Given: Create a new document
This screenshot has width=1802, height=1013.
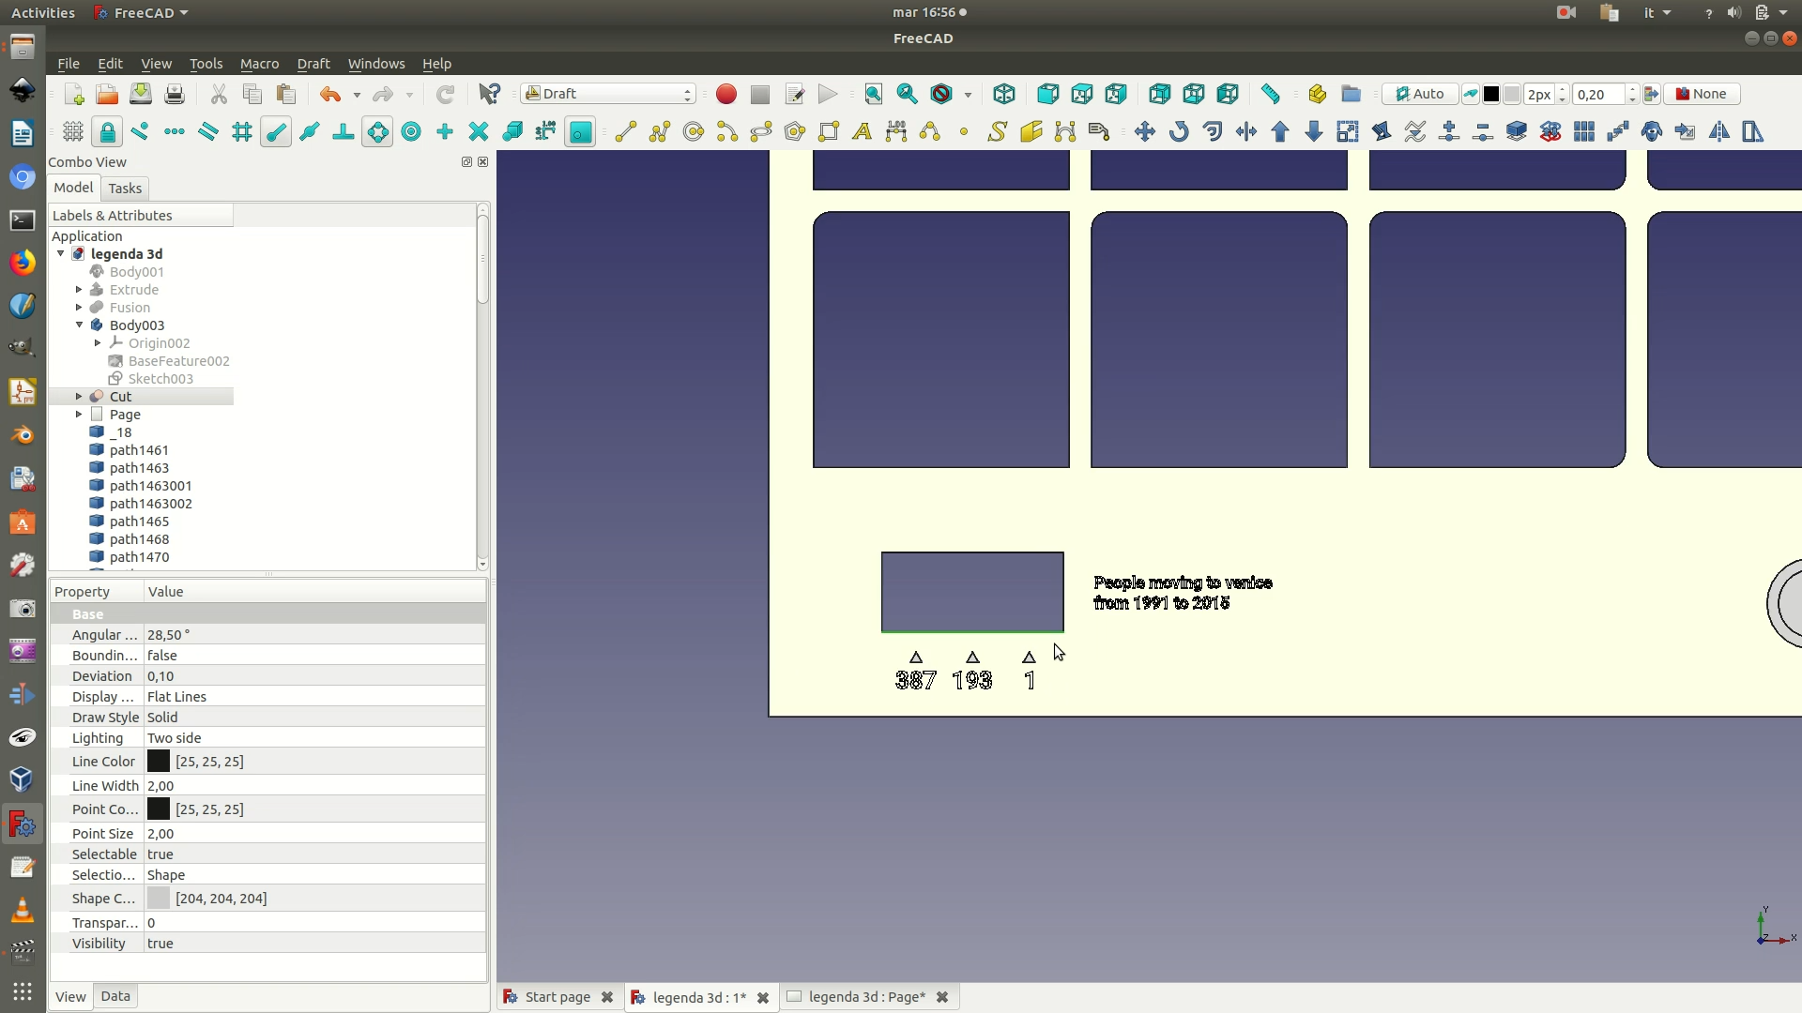Looking at the screenshot, I should point(74,94).
